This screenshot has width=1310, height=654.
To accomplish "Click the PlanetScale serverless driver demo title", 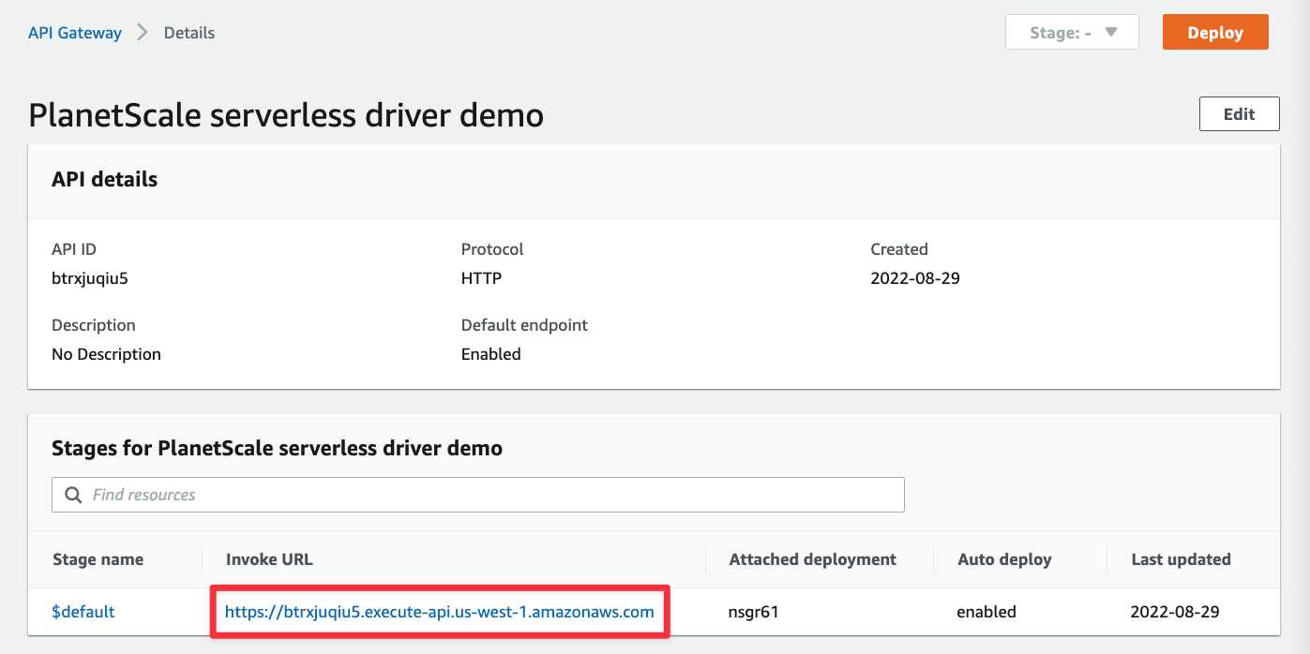I will pyautogui.click(x=286, y=115).
